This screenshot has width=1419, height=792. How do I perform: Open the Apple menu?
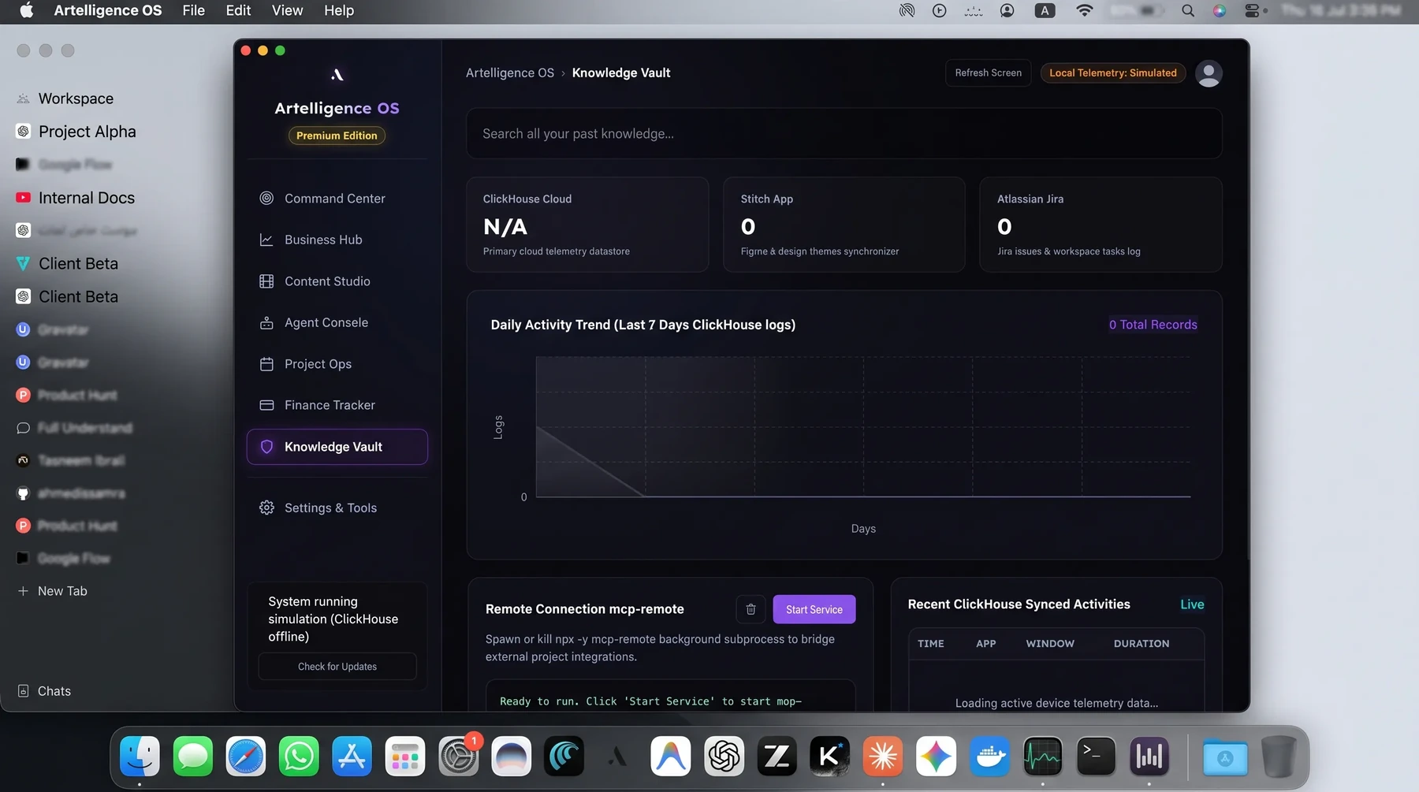26,10
